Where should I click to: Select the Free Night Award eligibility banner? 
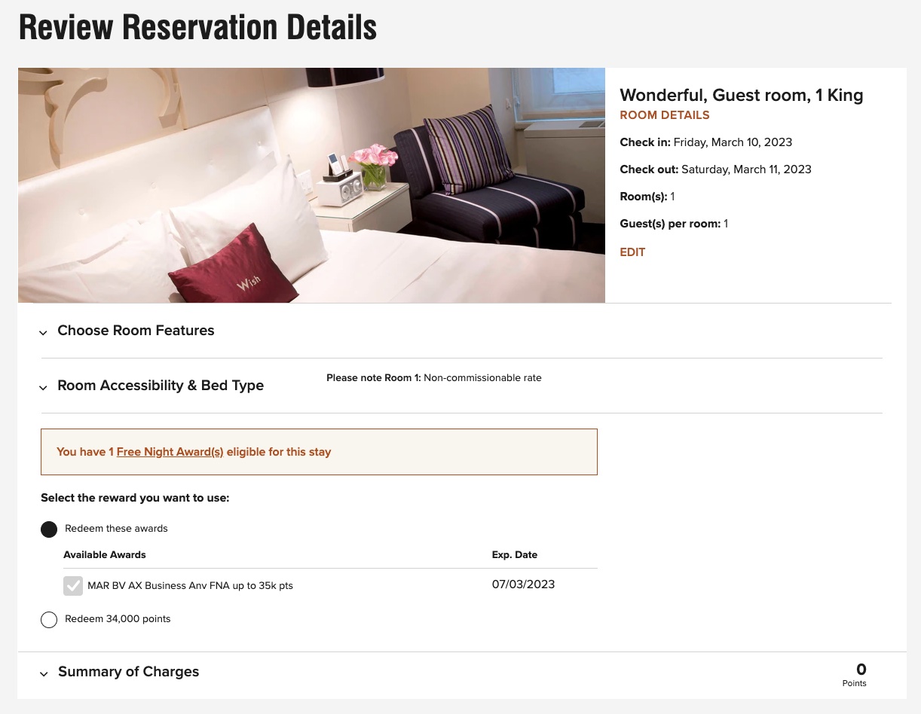tap(319, 451)
